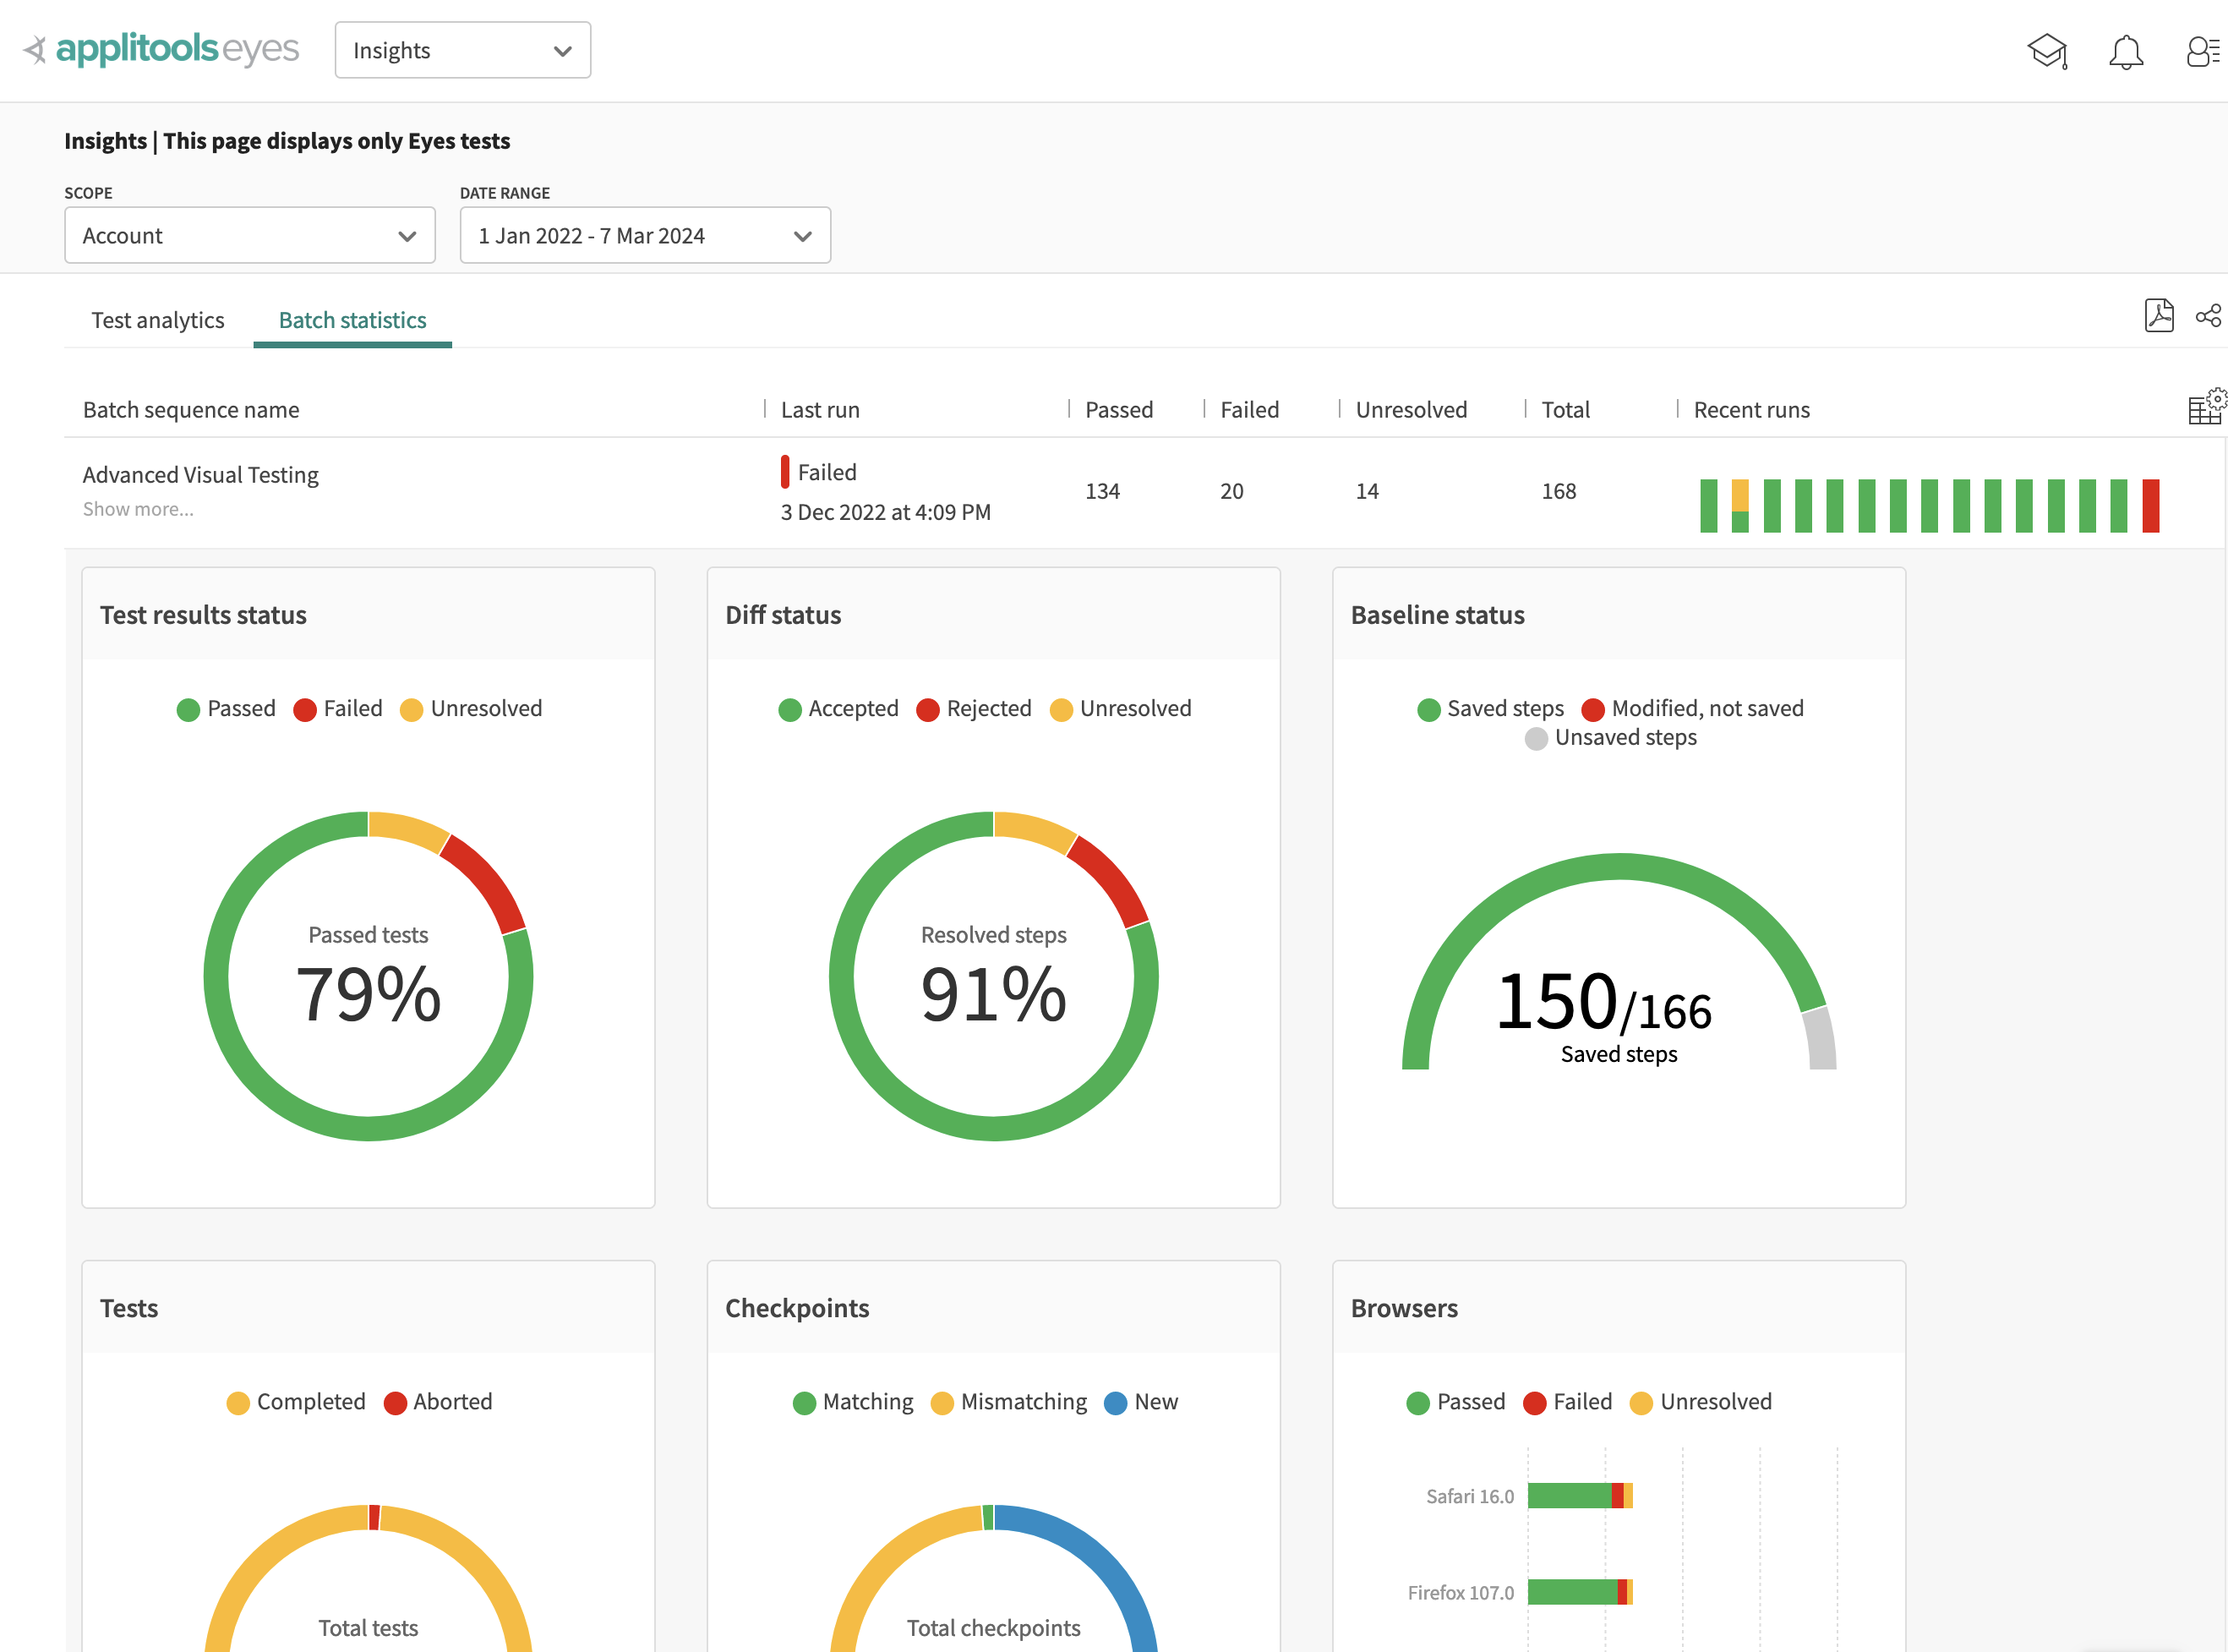Screen dimensions: 2228x1652
Task: Toggle Unresolved legend in Test results status
Action: tap(471, 709)
